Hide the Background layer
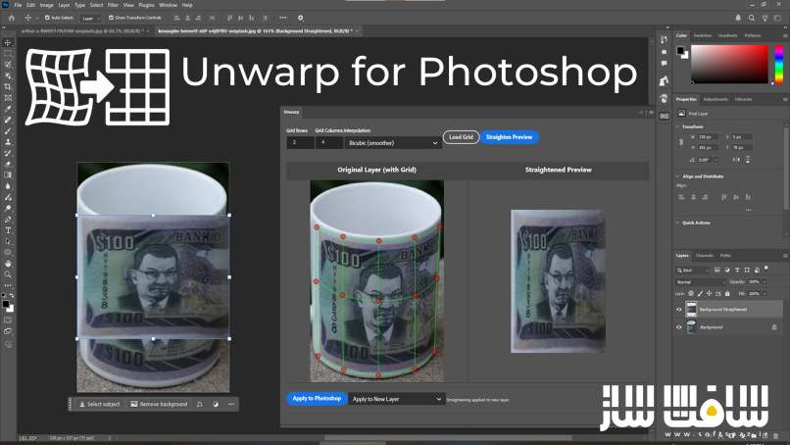 pyautogui.click(x=678, y=327)
